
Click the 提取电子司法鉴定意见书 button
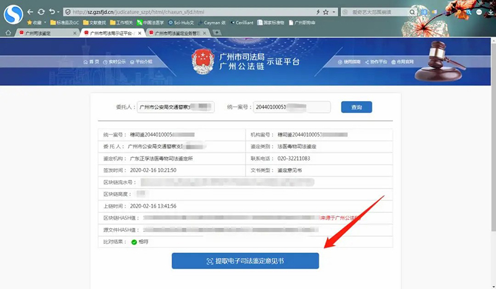tap(245, 261)
